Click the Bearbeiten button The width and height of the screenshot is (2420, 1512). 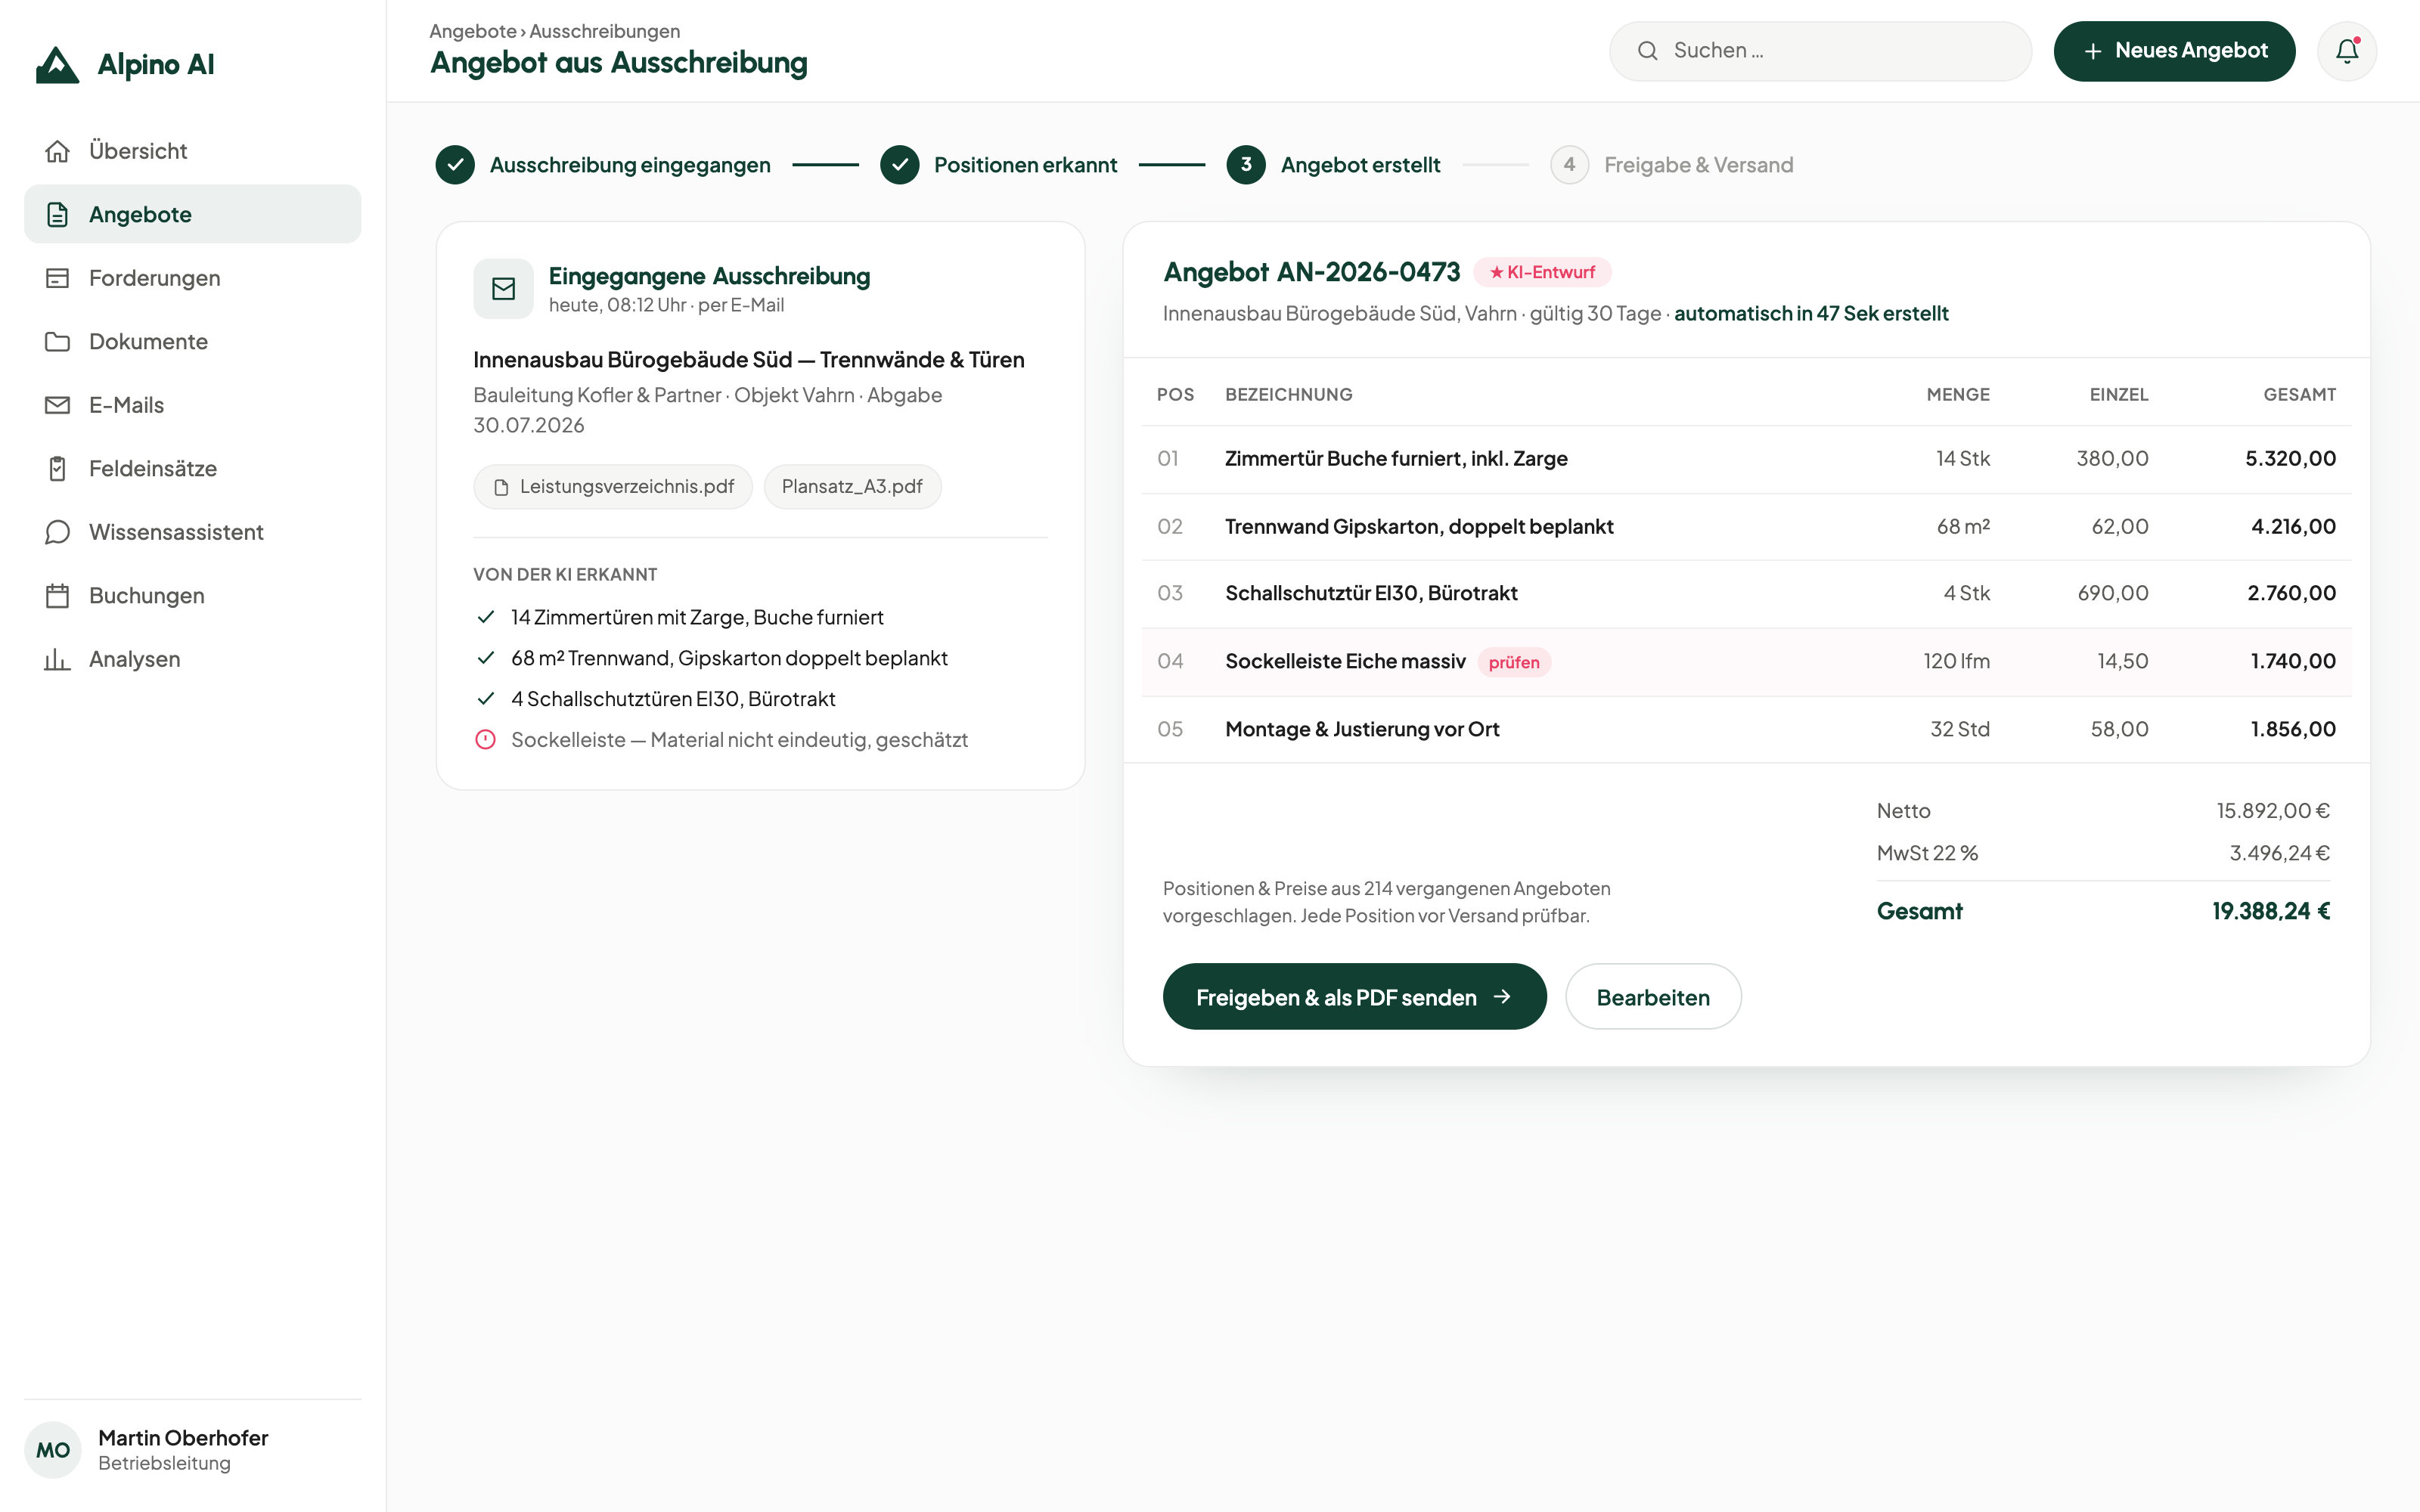coord(1653,997)
